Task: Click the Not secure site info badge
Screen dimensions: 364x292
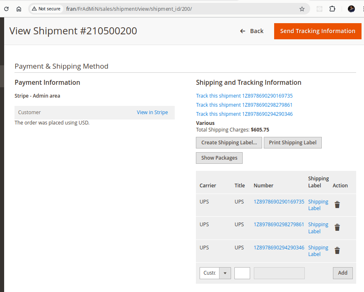Action: pos(46,9)
